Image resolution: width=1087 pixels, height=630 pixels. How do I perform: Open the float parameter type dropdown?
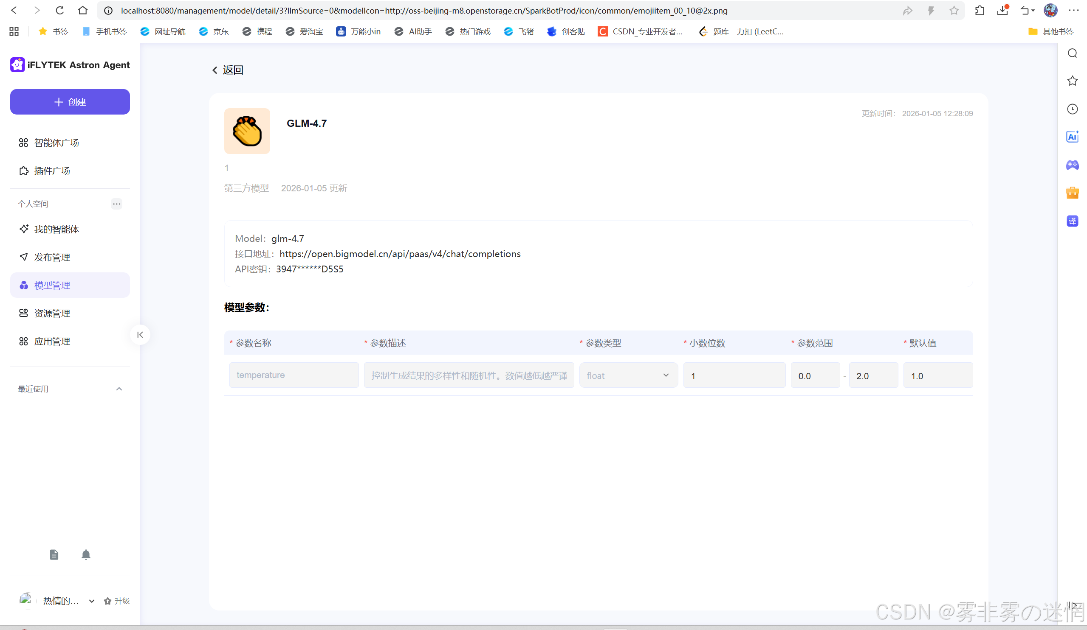pyautogui.click(x=628, y=375)
